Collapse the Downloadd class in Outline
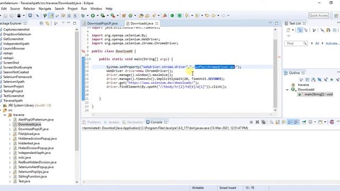This screenshot has height=191, width=340. click(287, 90)
